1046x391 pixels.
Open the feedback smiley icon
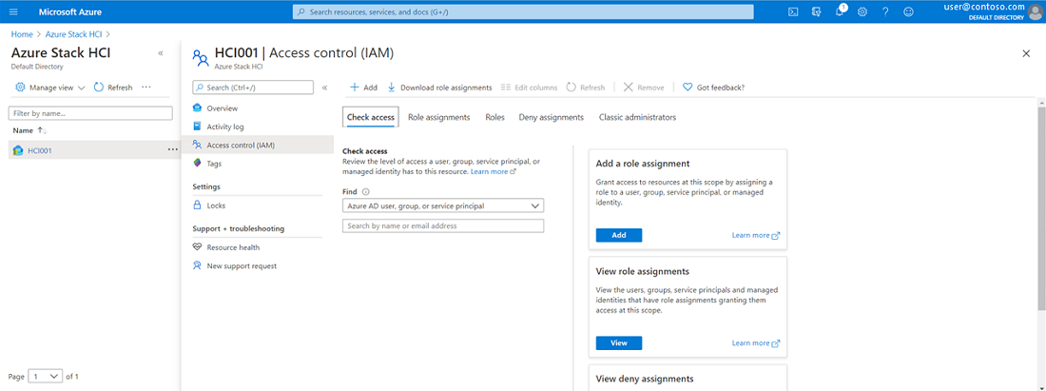click(x=908, y=12)
